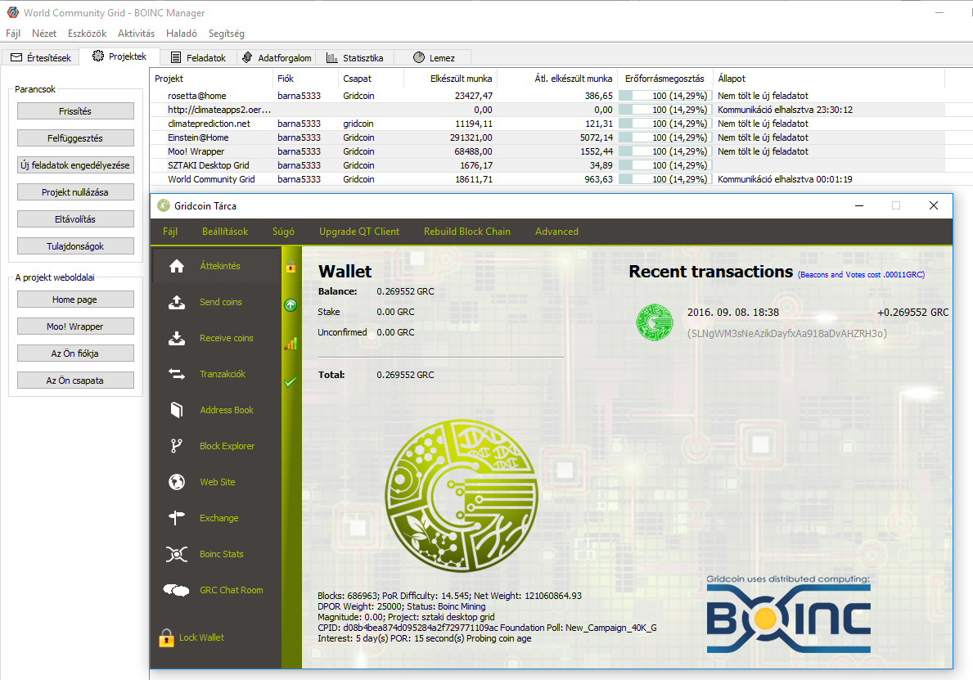Click the green sync checkmark status icon
This screenshot has height=680, width=973.
(291, 382)
